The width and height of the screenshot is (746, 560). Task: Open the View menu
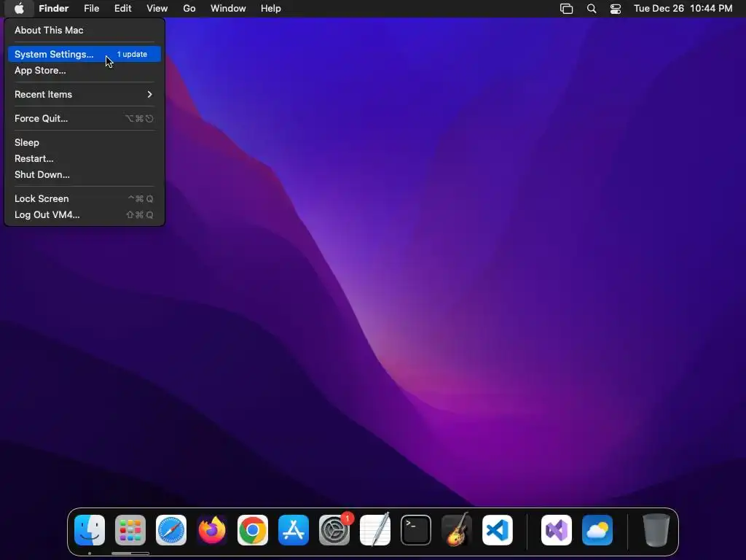(157, 9)
